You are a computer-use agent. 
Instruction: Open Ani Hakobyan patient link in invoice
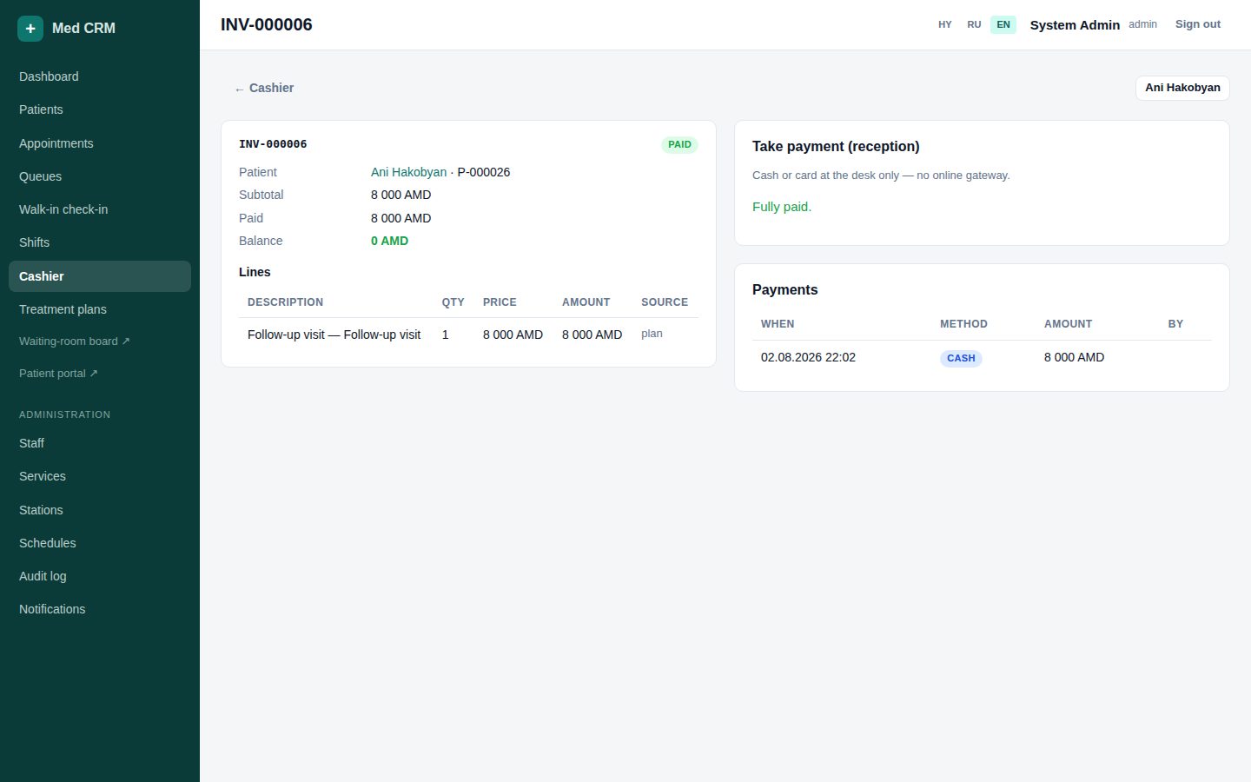408,172
